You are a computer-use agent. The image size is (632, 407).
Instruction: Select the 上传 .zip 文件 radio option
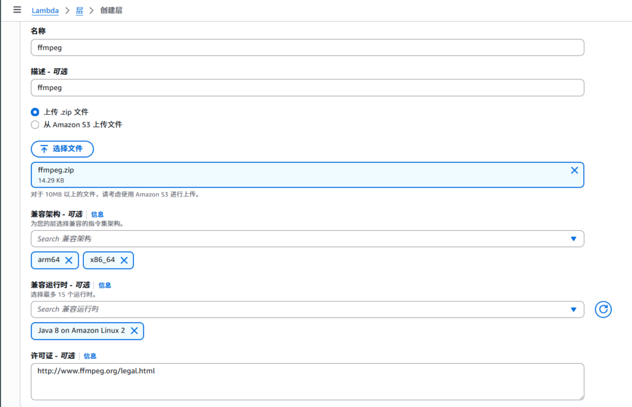point(35,112)
